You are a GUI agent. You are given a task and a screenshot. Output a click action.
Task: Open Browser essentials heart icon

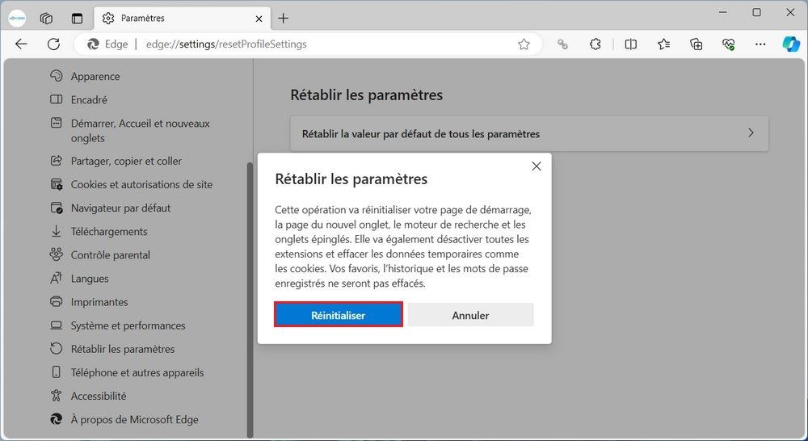(728, 44)
